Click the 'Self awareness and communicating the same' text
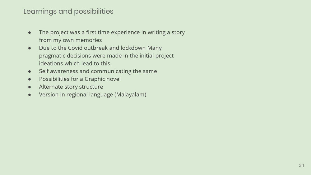This screenshot has width=311, height=175. 98,71
